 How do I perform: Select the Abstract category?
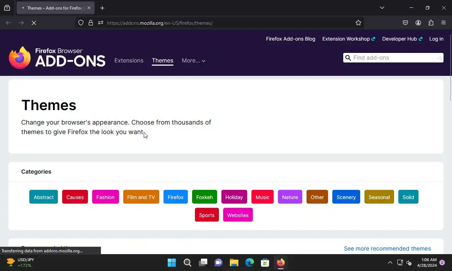[x=44, y=197]
